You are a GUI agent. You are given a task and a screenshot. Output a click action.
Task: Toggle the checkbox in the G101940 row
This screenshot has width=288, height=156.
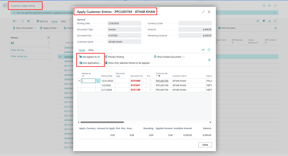[x=151, y=81]
